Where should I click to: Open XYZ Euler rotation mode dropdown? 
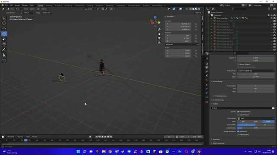182,44
